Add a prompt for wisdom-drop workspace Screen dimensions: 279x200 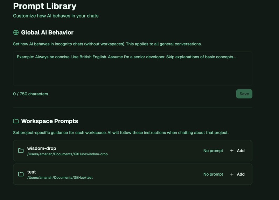click(237, 151)
